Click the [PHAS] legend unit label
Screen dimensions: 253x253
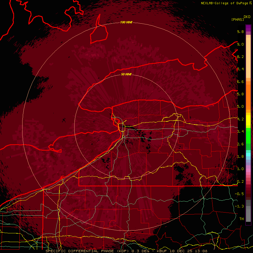[x=238, y=19]
